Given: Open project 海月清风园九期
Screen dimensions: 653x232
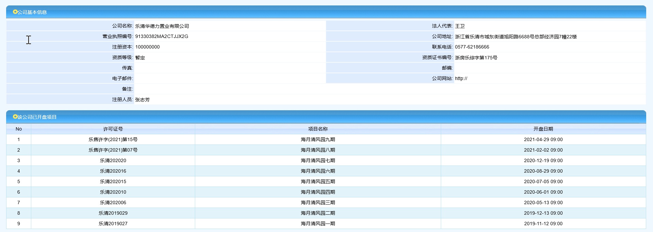Looking at the screenshot, I should [318, 139].
